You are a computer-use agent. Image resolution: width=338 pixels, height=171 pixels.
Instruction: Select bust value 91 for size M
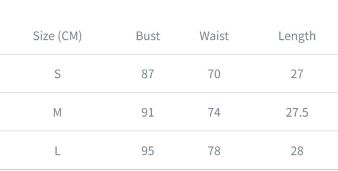pos(148,112)
